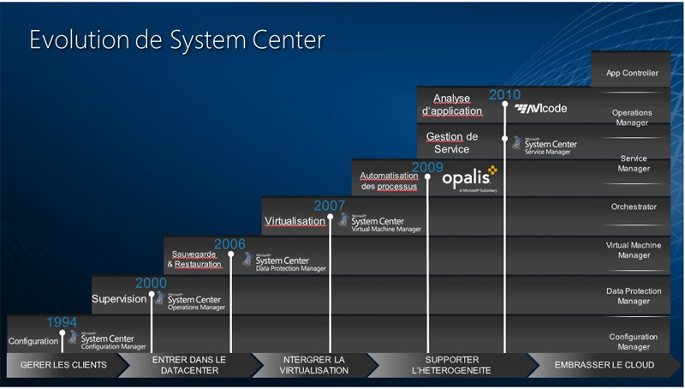Select Data Protection Manager in the right column
685x389 pixels.
tap(634, 296)
